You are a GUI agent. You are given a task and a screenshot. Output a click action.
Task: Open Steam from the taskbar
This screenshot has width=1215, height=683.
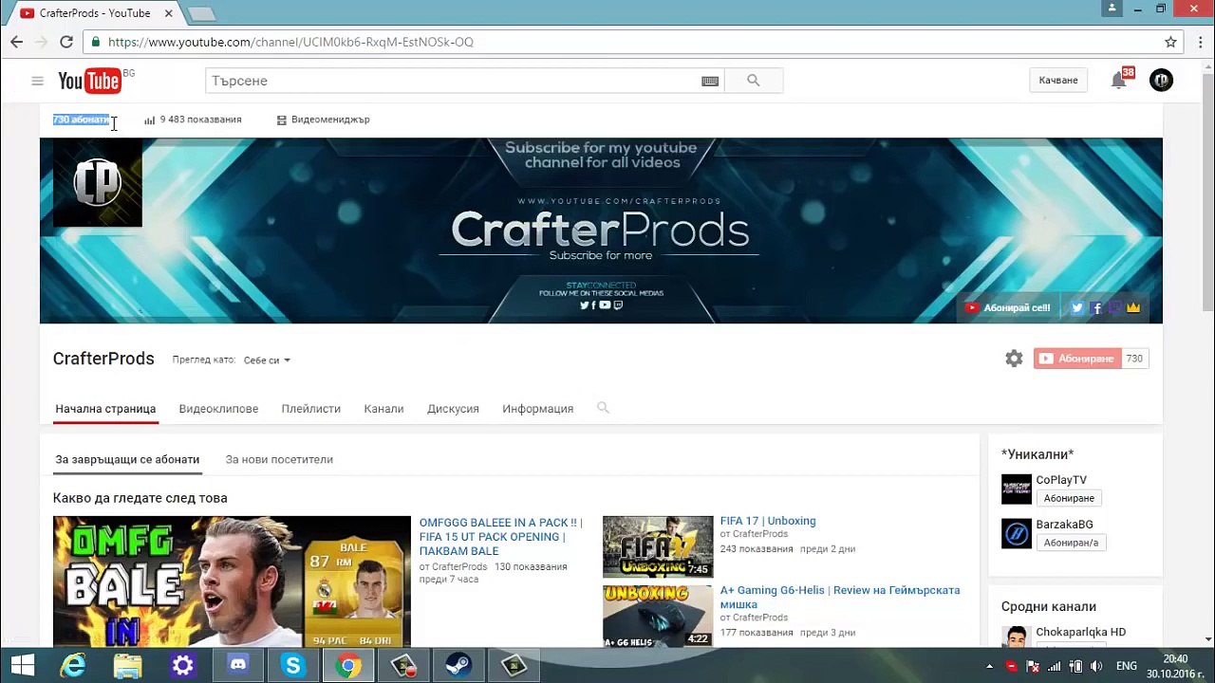pos(458,666)
